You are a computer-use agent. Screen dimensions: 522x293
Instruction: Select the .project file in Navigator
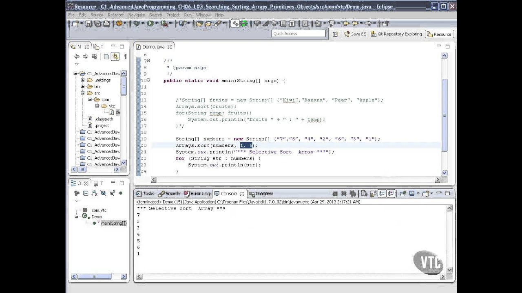point(102,126)
